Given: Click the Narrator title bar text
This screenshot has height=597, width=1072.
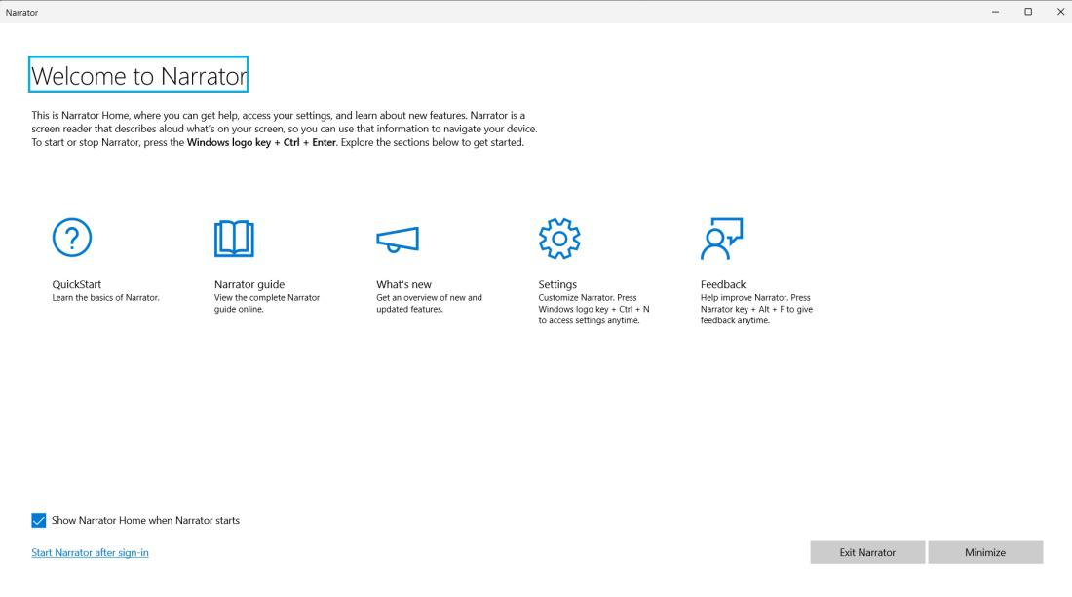Looking at the screenshot, I should pyautogui.click(x=21, y=13).
